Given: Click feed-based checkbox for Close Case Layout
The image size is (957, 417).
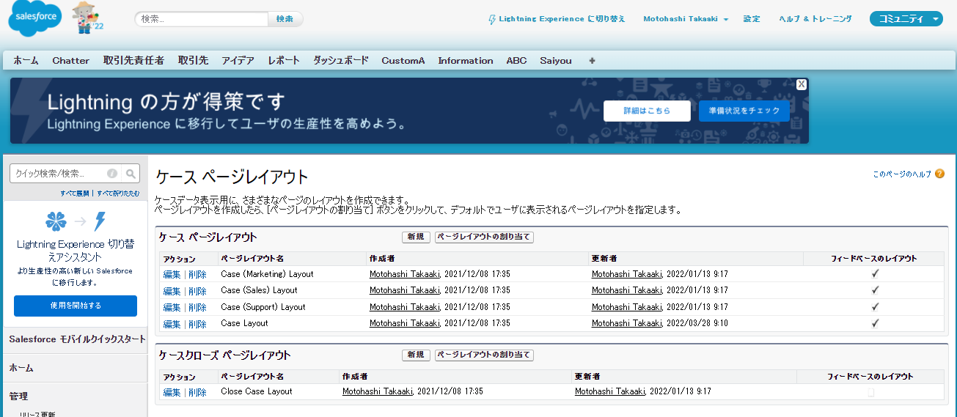Looking at the screenshot, I should click(871, 392).
